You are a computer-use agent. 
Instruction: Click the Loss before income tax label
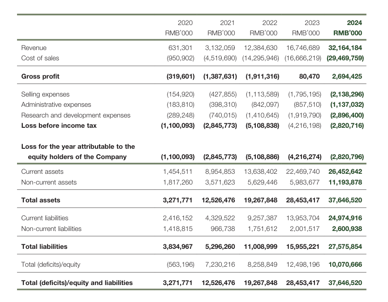tap(59, 126)
